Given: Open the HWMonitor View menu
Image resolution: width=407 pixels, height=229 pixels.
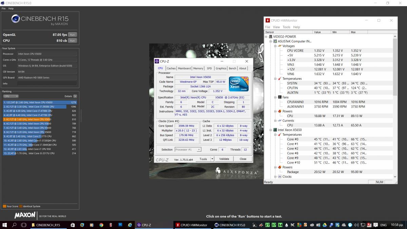Looking at the screenshot, I should click(276, 27).
